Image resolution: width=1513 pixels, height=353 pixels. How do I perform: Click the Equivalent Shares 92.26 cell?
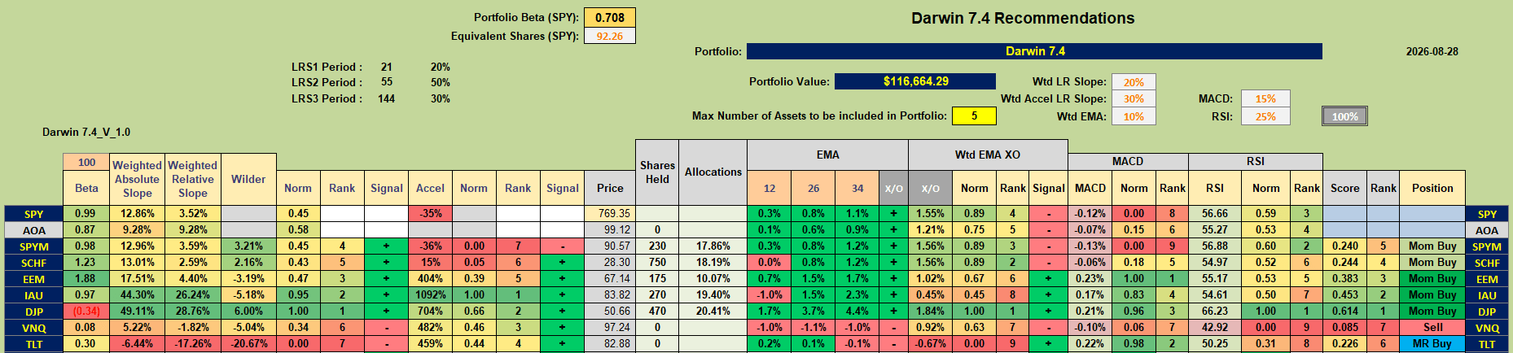coord(609,36)
